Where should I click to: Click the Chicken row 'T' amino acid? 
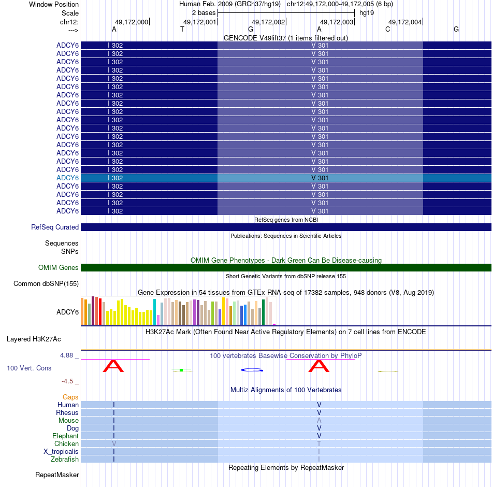click(x=319, y=443)
